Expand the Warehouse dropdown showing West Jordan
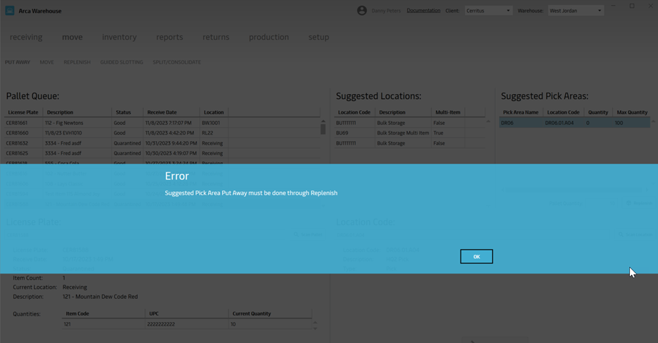This screenshot has width=658, height=343. [575, 11]
